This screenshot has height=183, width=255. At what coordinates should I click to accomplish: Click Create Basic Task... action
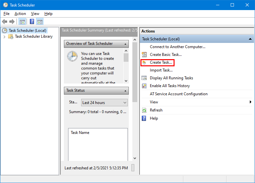[166, 55]
